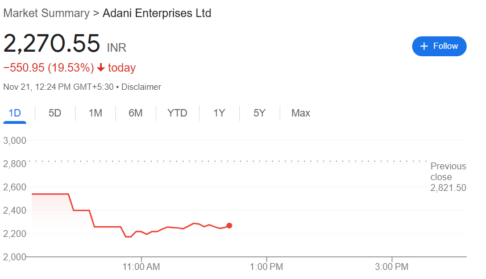Click the plus icon on Follow button
Viewport: 486px width, 279px height.
tap(423, 46)
